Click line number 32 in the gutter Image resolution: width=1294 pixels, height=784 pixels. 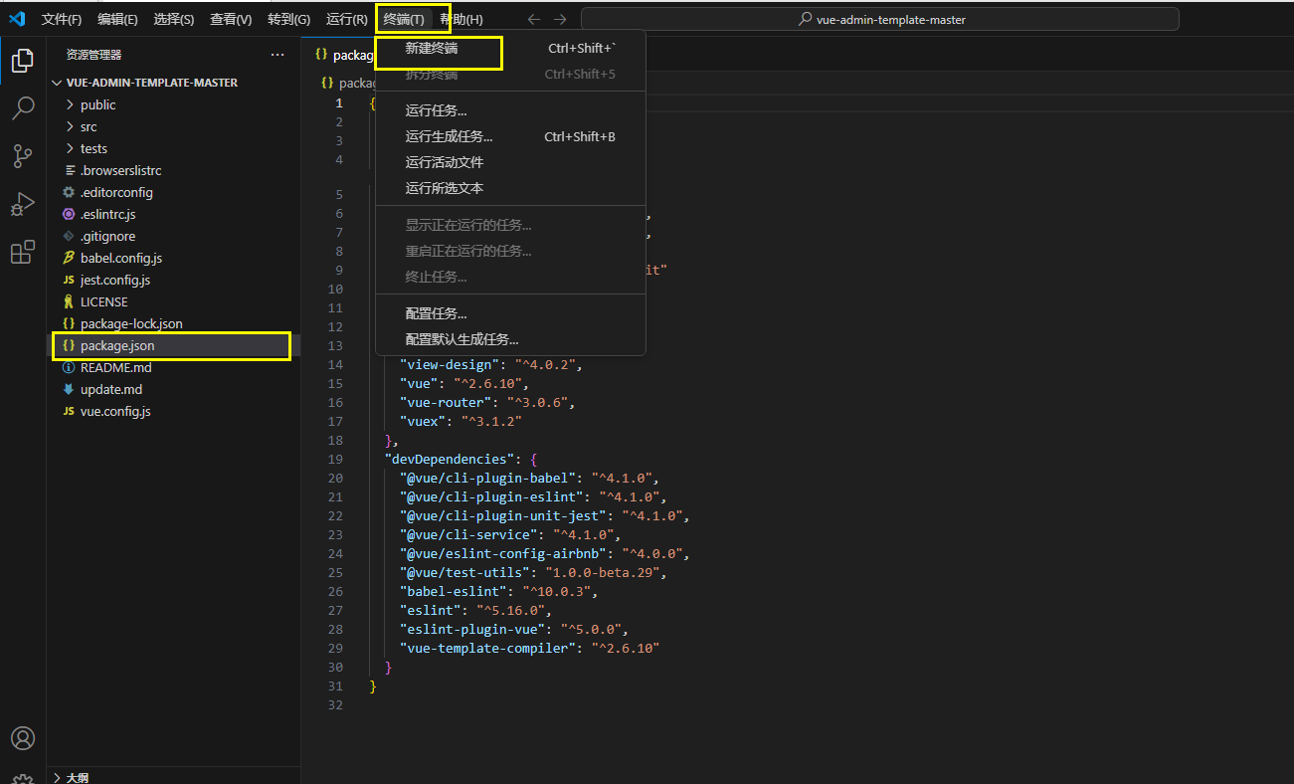336,704
